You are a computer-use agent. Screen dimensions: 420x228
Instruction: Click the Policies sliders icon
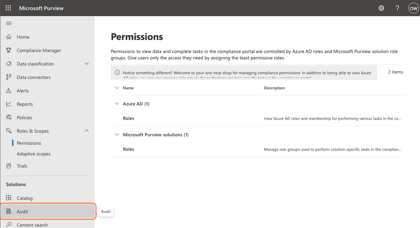click(x=9, y=118)
